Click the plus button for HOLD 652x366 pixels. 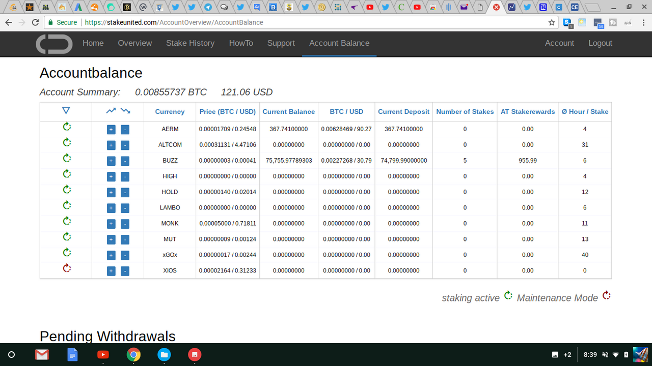111,193
